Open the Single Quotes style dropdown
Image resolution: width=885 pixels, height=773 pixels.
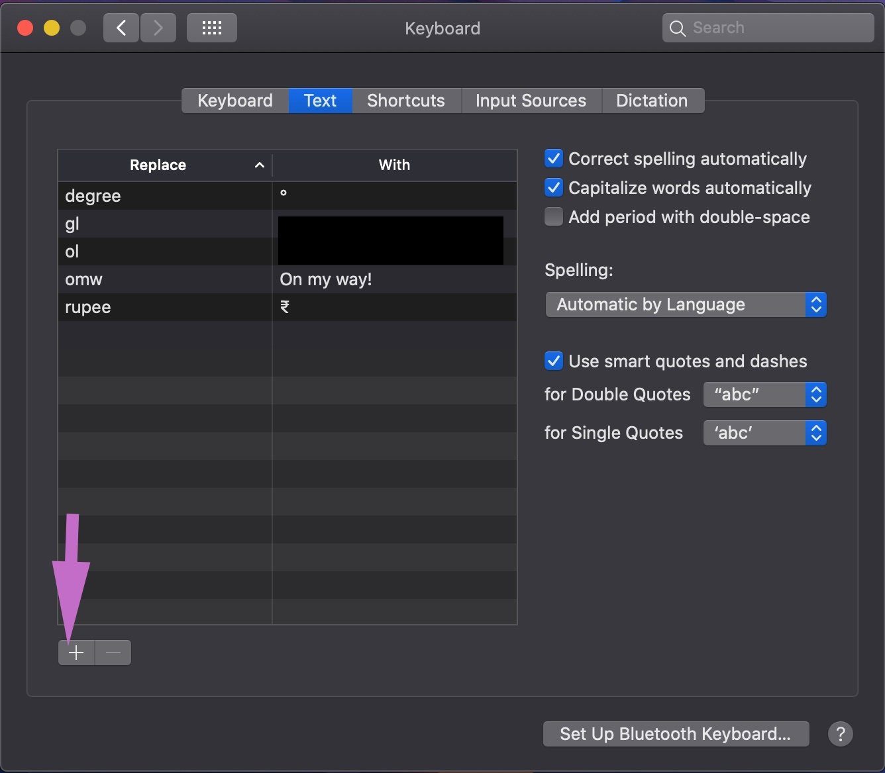coord(764,433)
